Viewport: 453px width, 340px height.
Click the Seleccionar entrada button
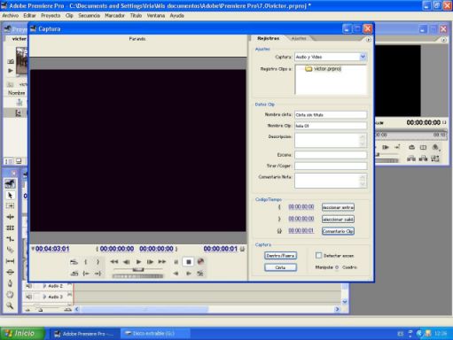(x=338, y=207)
